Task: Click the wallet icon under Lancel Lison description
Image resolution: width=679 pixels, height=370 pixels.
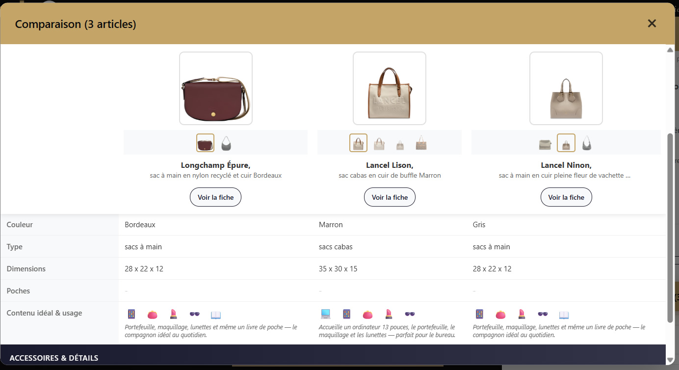Action: coord(367,314)
